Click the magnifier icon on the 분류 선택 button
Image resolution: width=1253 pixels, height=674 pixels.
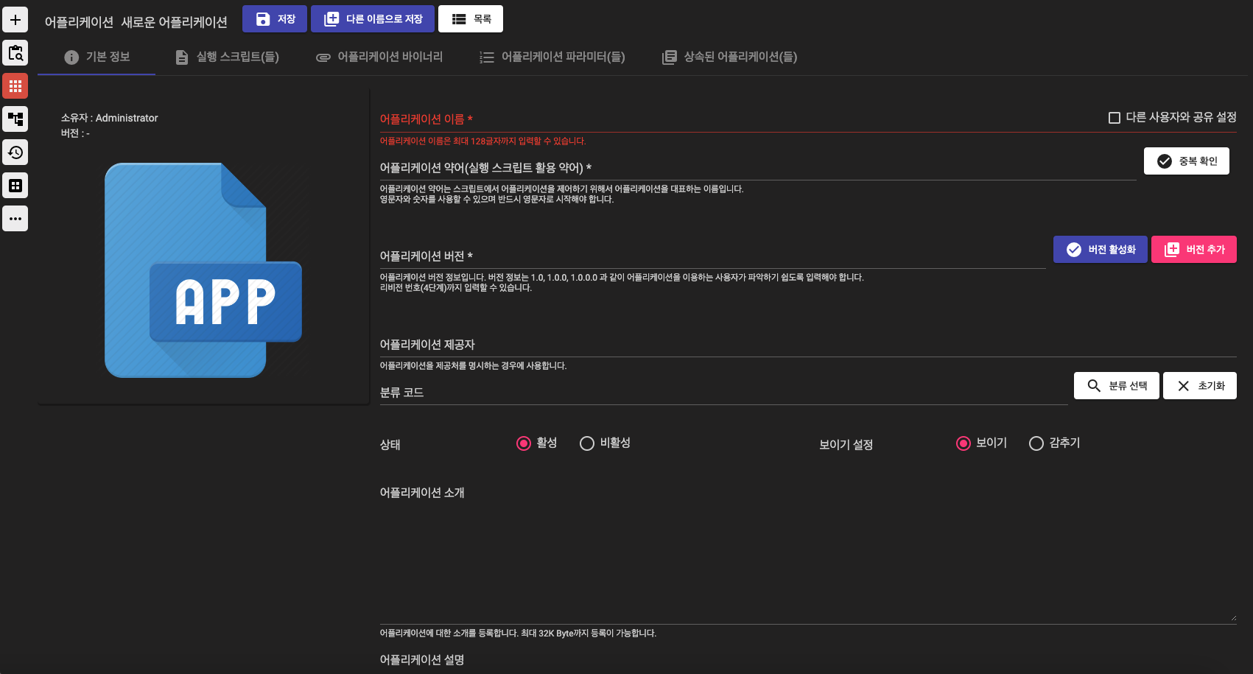coord(1093,385)
